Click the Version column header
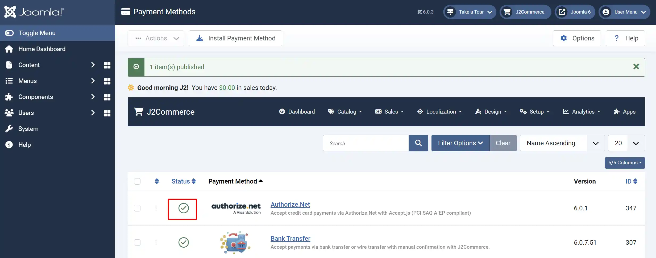Screen dimensions: 656x258 coord(585,181)
